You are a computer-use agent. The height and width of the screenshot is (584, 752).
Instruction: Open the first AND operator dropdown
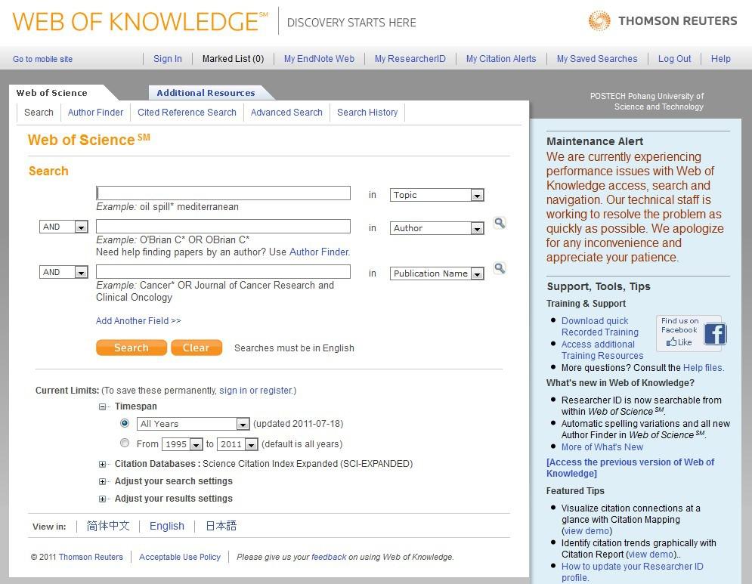63,227
